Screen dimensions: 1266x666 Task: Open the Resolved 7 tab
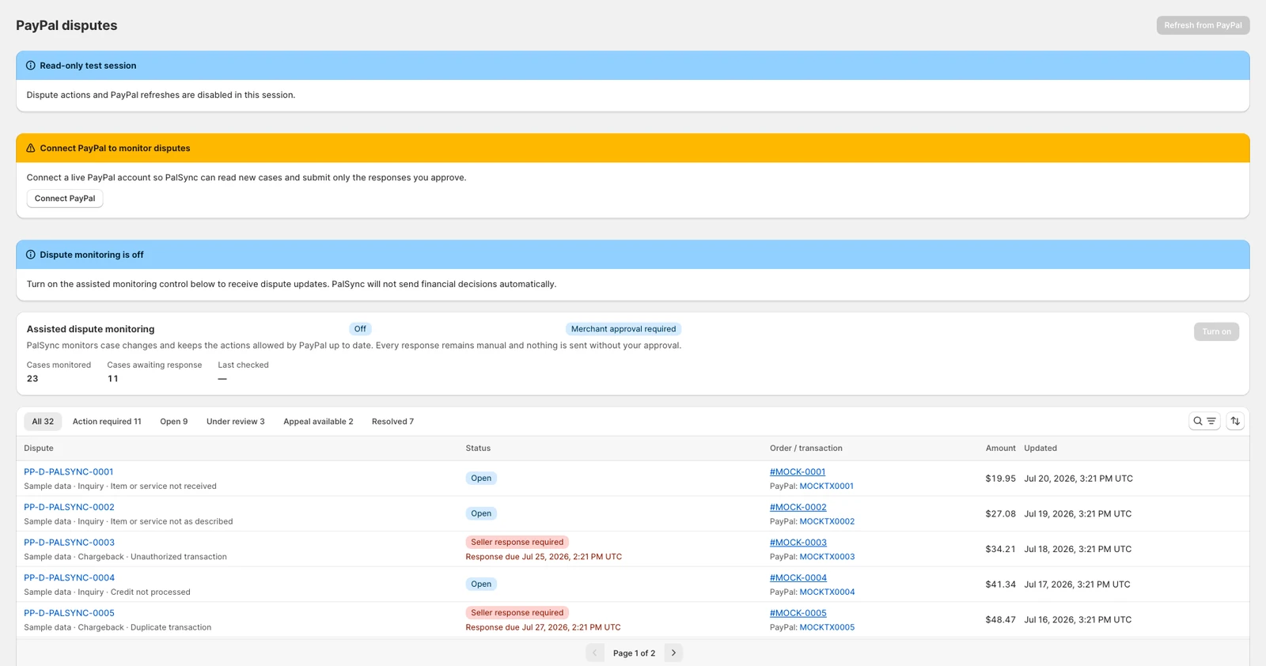click(x=392, y=422)
